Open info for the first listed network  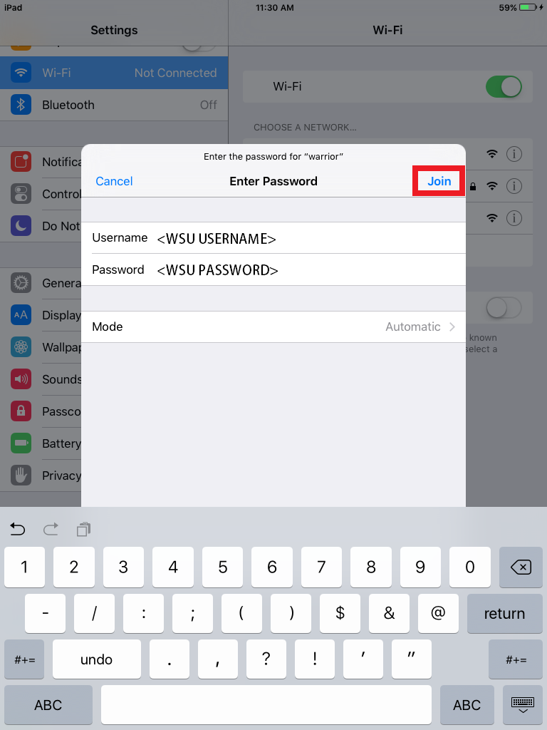[x=514, y=154]
